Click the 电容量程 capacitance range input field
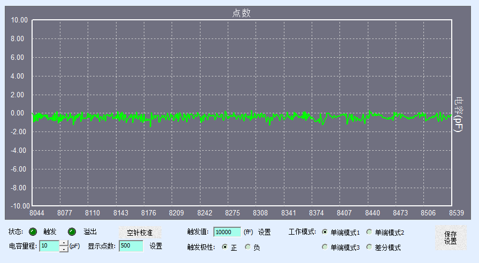The width and height of the screenshot is (479, 263). coord(49,246)
